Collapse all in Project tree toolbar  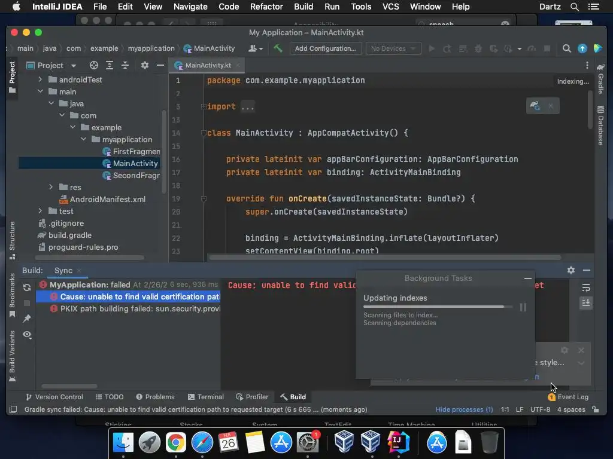point(125,65)
